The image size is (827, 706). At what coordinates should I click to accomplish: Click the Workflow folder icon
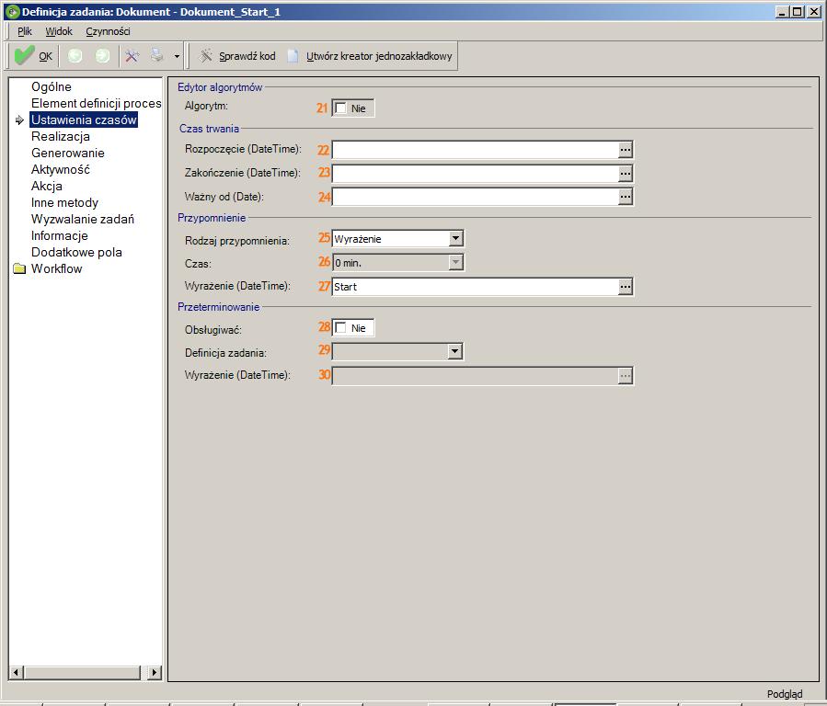coord(19,268)
